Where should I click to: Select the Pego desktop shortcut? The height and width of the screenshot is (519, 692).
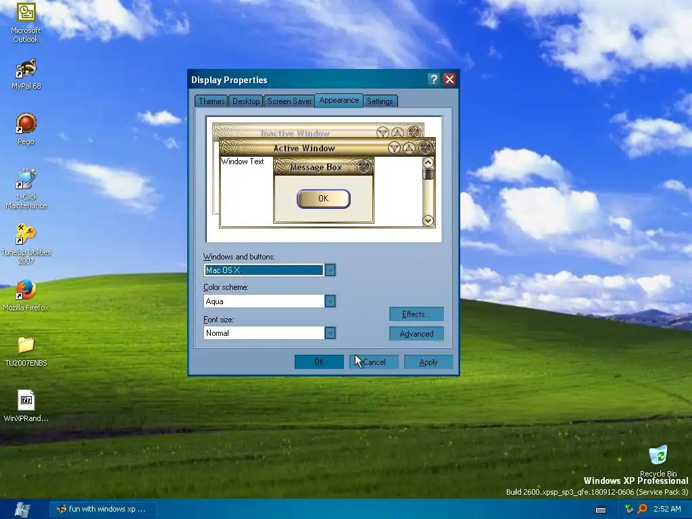click(x=26, y=129)
